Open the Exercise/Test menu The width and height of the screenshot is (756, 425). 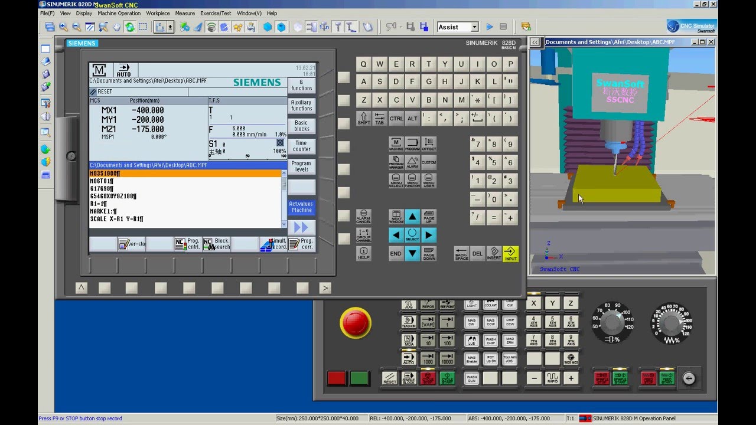click(x=216, y=13)
